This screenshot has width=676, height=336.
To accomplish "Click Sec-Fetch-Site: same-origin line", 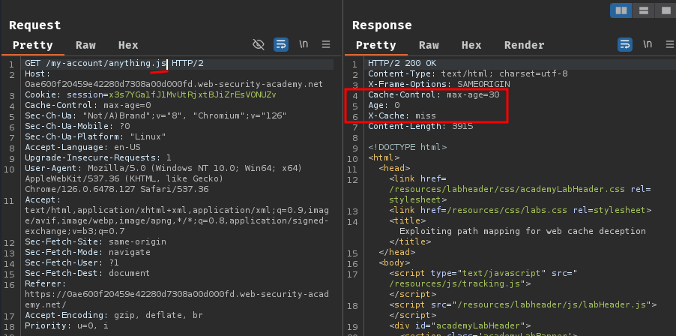I will point(95,241).
